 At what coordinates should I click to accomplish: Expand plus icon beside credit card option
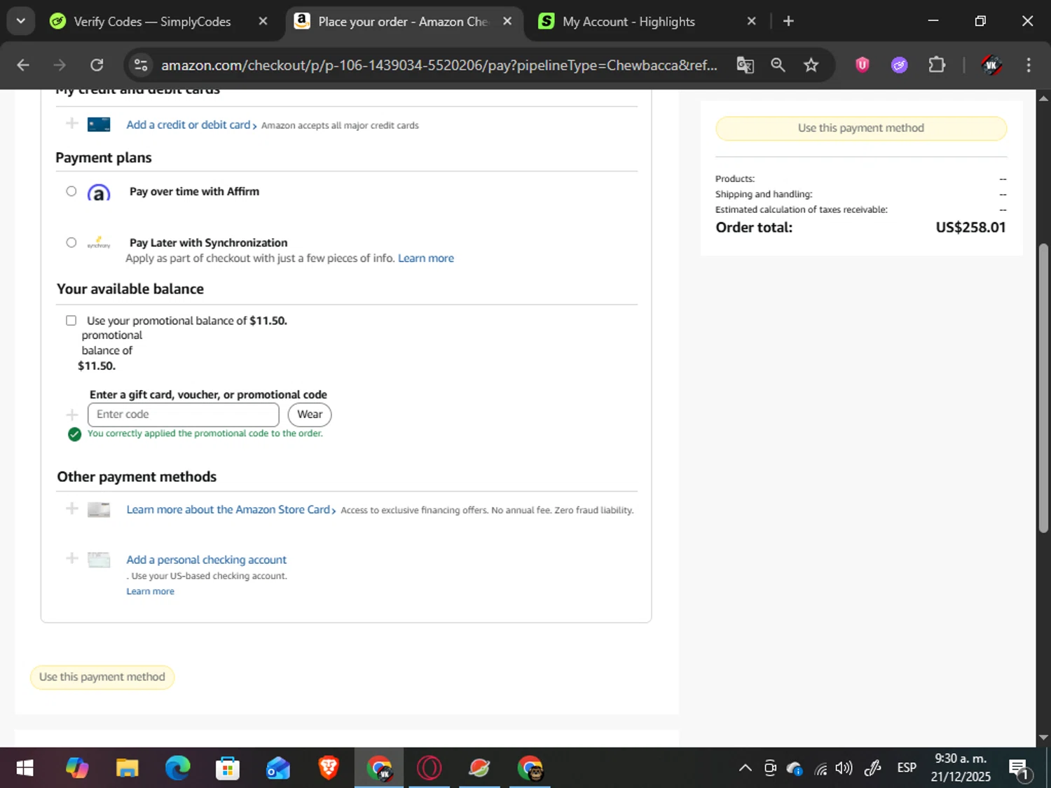pos(71,124)
